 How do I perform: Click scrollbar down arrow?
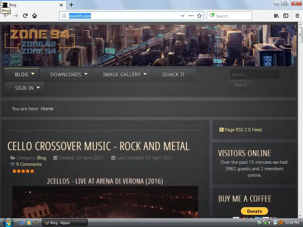[300, 216]
